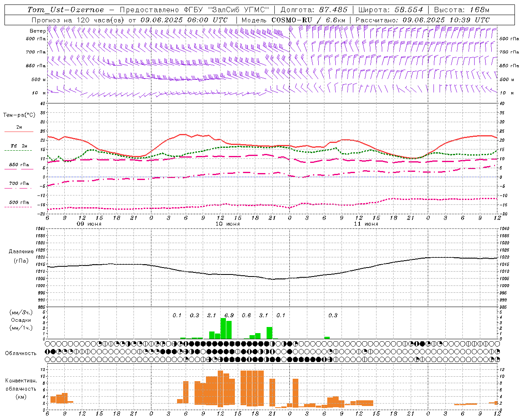Click the latitude value 58.554
Screen dimensions: 521x417
pos(409,10)
